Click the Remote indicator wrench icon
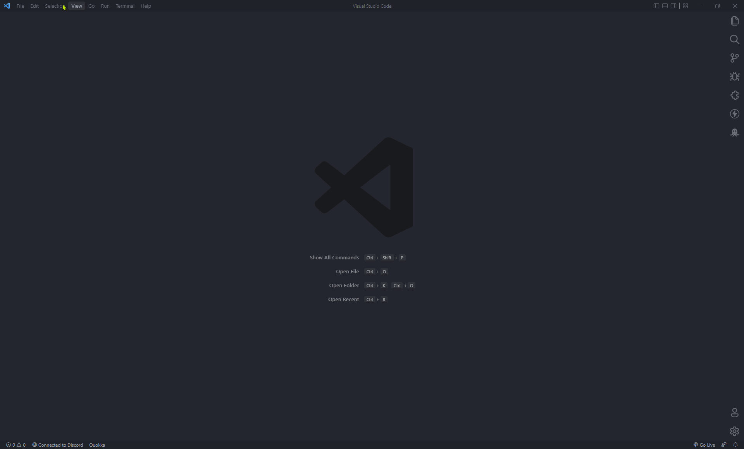Screen dimensions: 744x449 [724, 445]
